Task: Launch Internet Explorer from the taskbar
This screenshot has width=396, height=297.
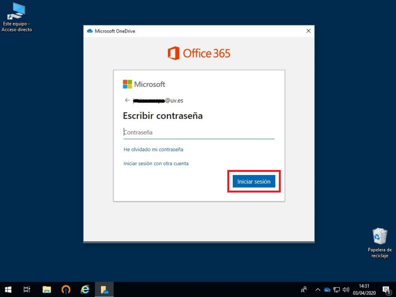Action: (85, 290)
